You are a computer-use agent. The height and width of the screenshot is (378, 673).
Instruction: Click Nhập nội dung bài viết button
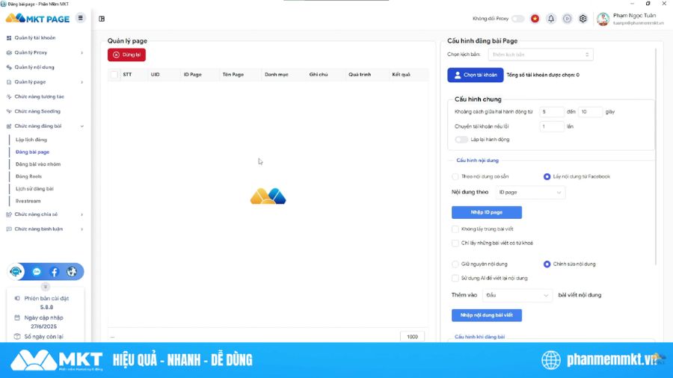487,315
